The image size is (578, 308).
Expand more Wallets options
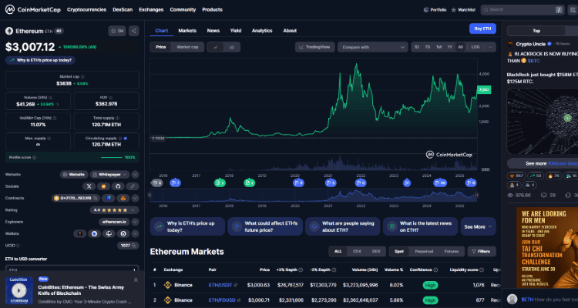(x=135, y=233)
